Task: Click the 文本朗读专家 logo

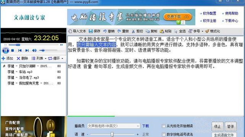Action: [x=29, y=17]
